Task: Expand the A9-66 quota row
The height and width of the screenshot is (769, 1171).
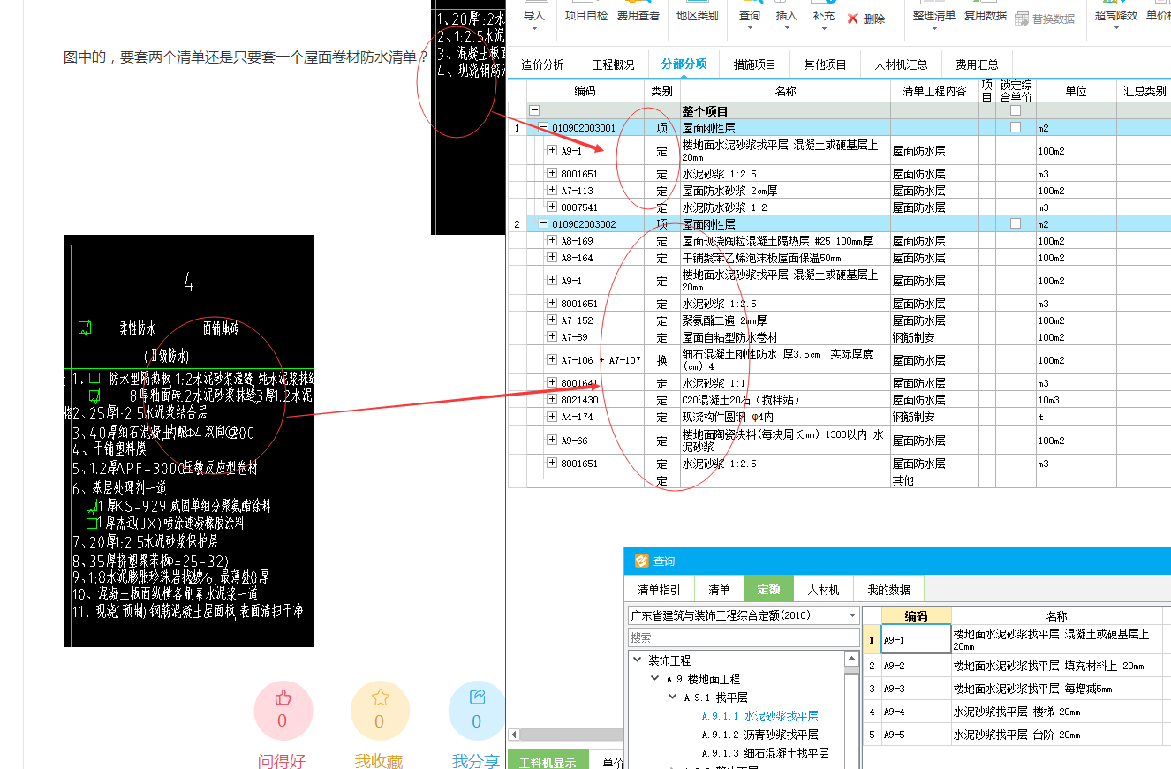Action: point(552,440)
